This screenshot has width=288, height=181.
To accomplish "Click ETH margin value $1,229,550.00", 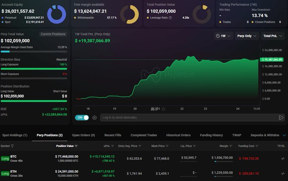I will click(222, 173).
